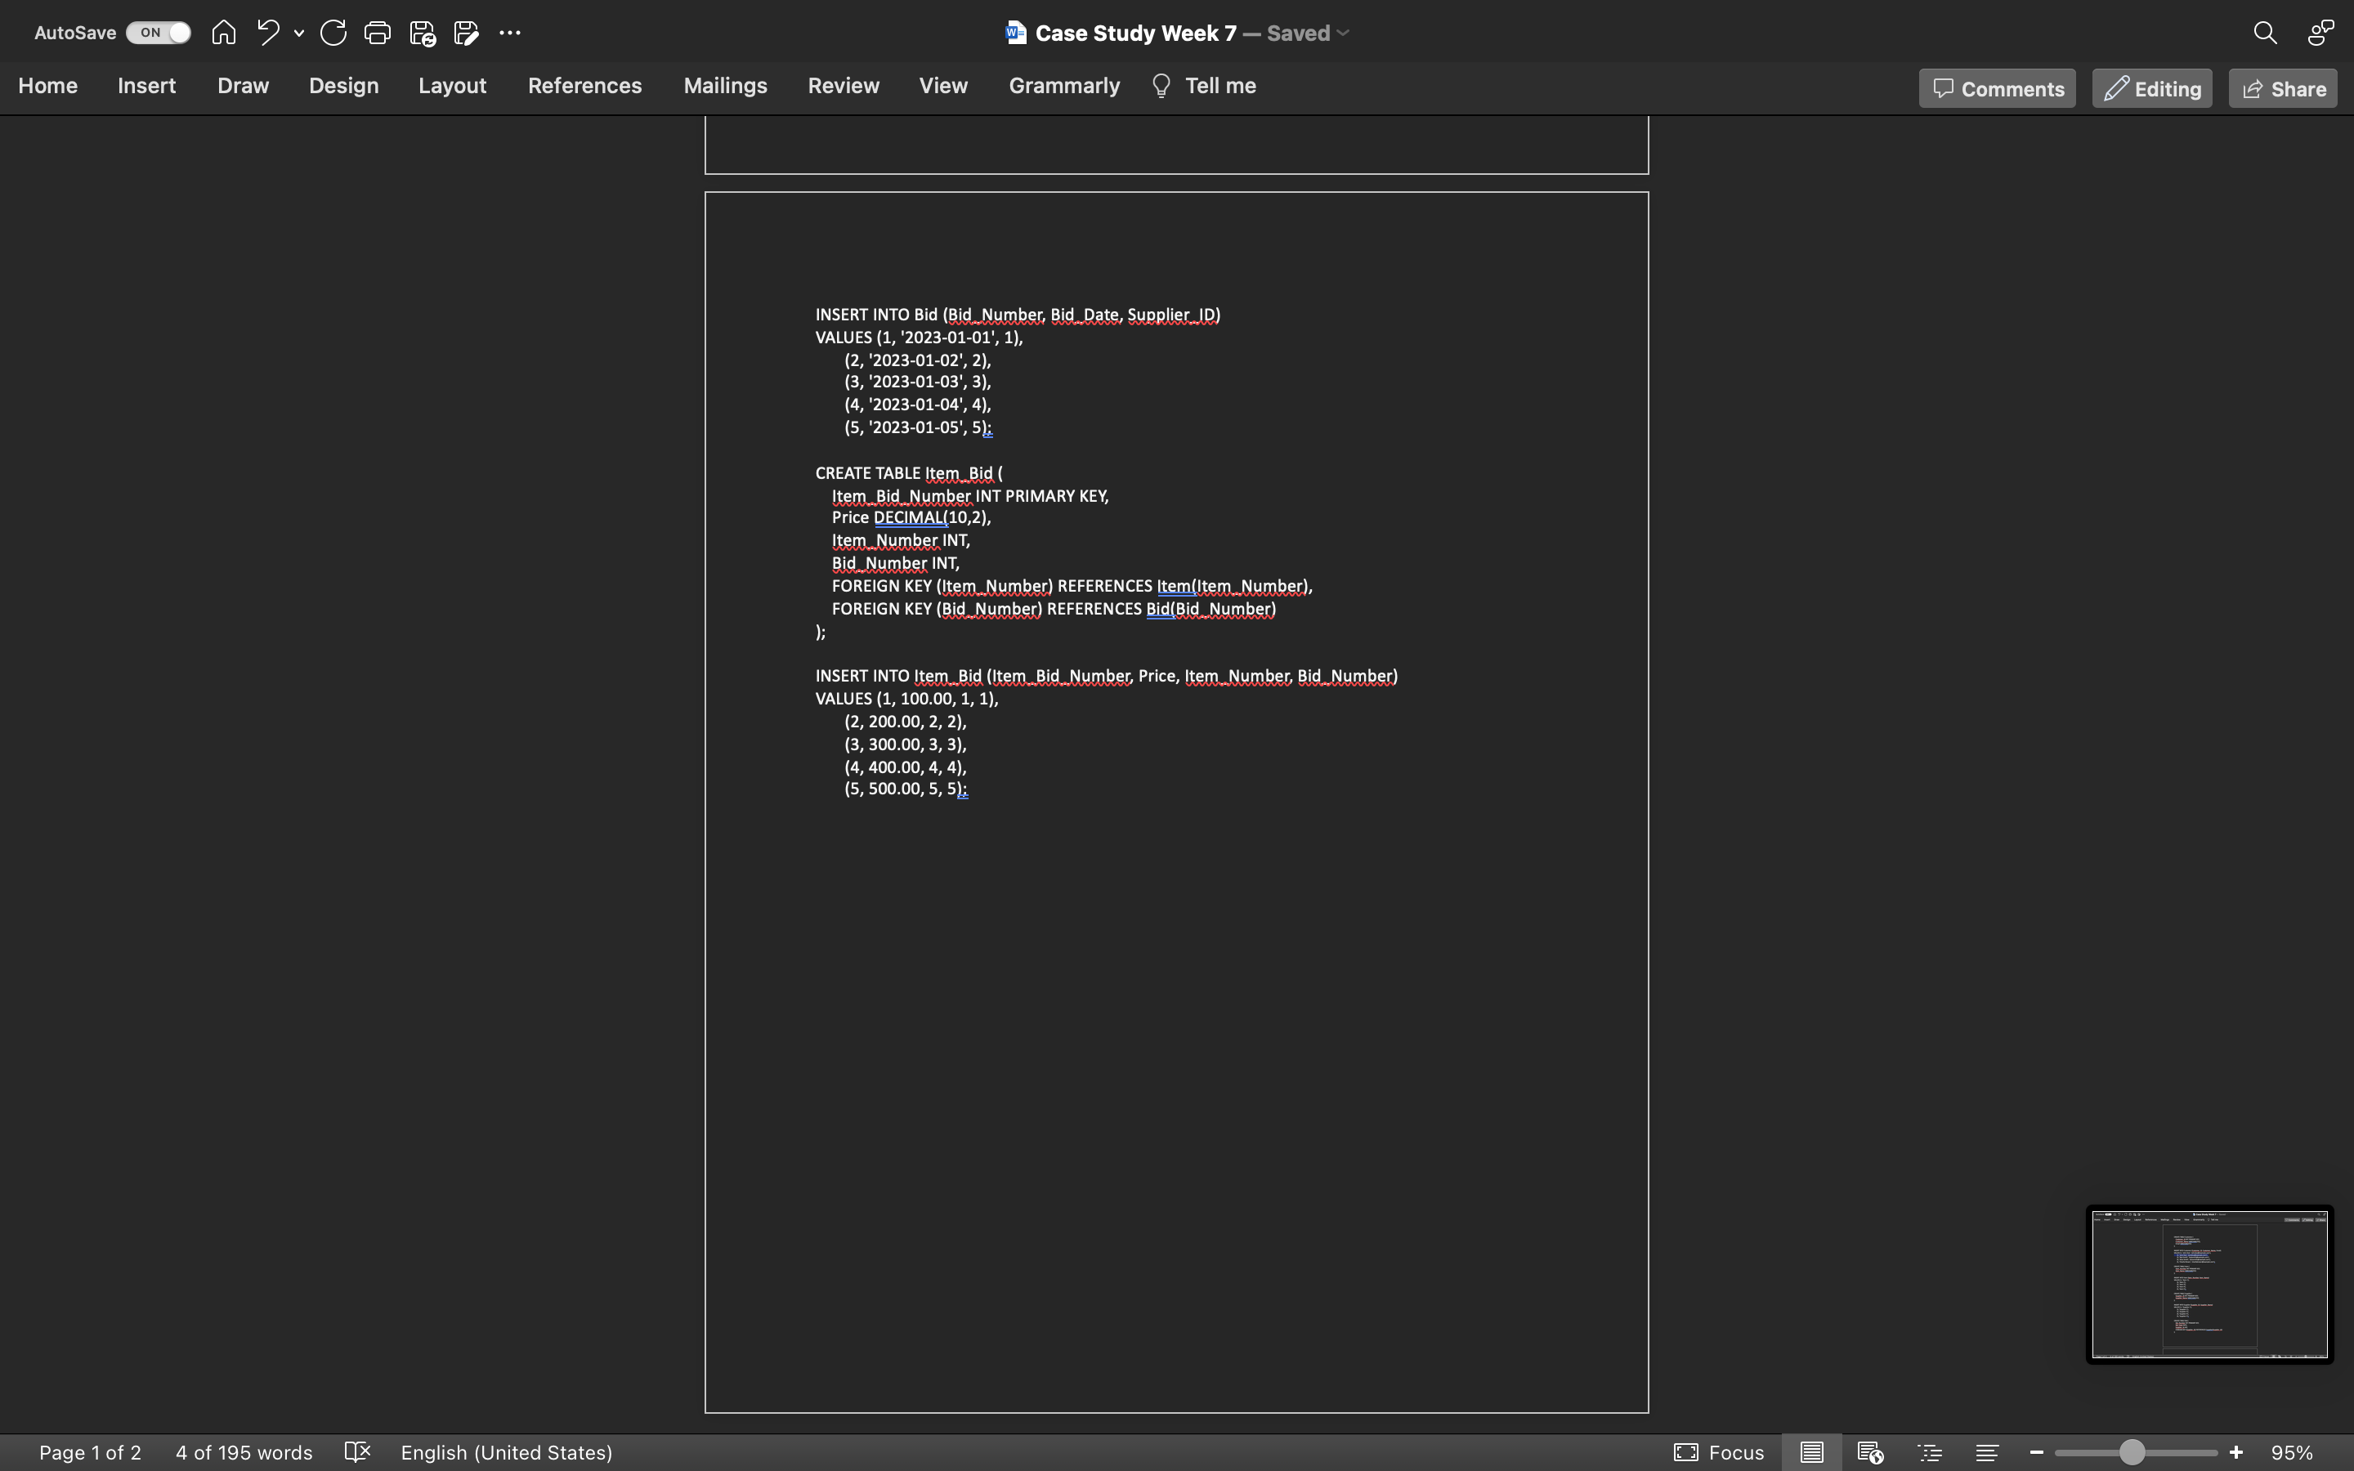Click the Redo/Repeat arrow icon
The height and width of the screenshot is (1471, 2354).
point(333,33)
